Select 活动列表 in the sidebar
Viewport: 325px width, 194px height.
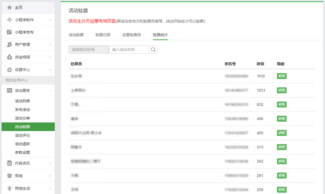(23, 101)
